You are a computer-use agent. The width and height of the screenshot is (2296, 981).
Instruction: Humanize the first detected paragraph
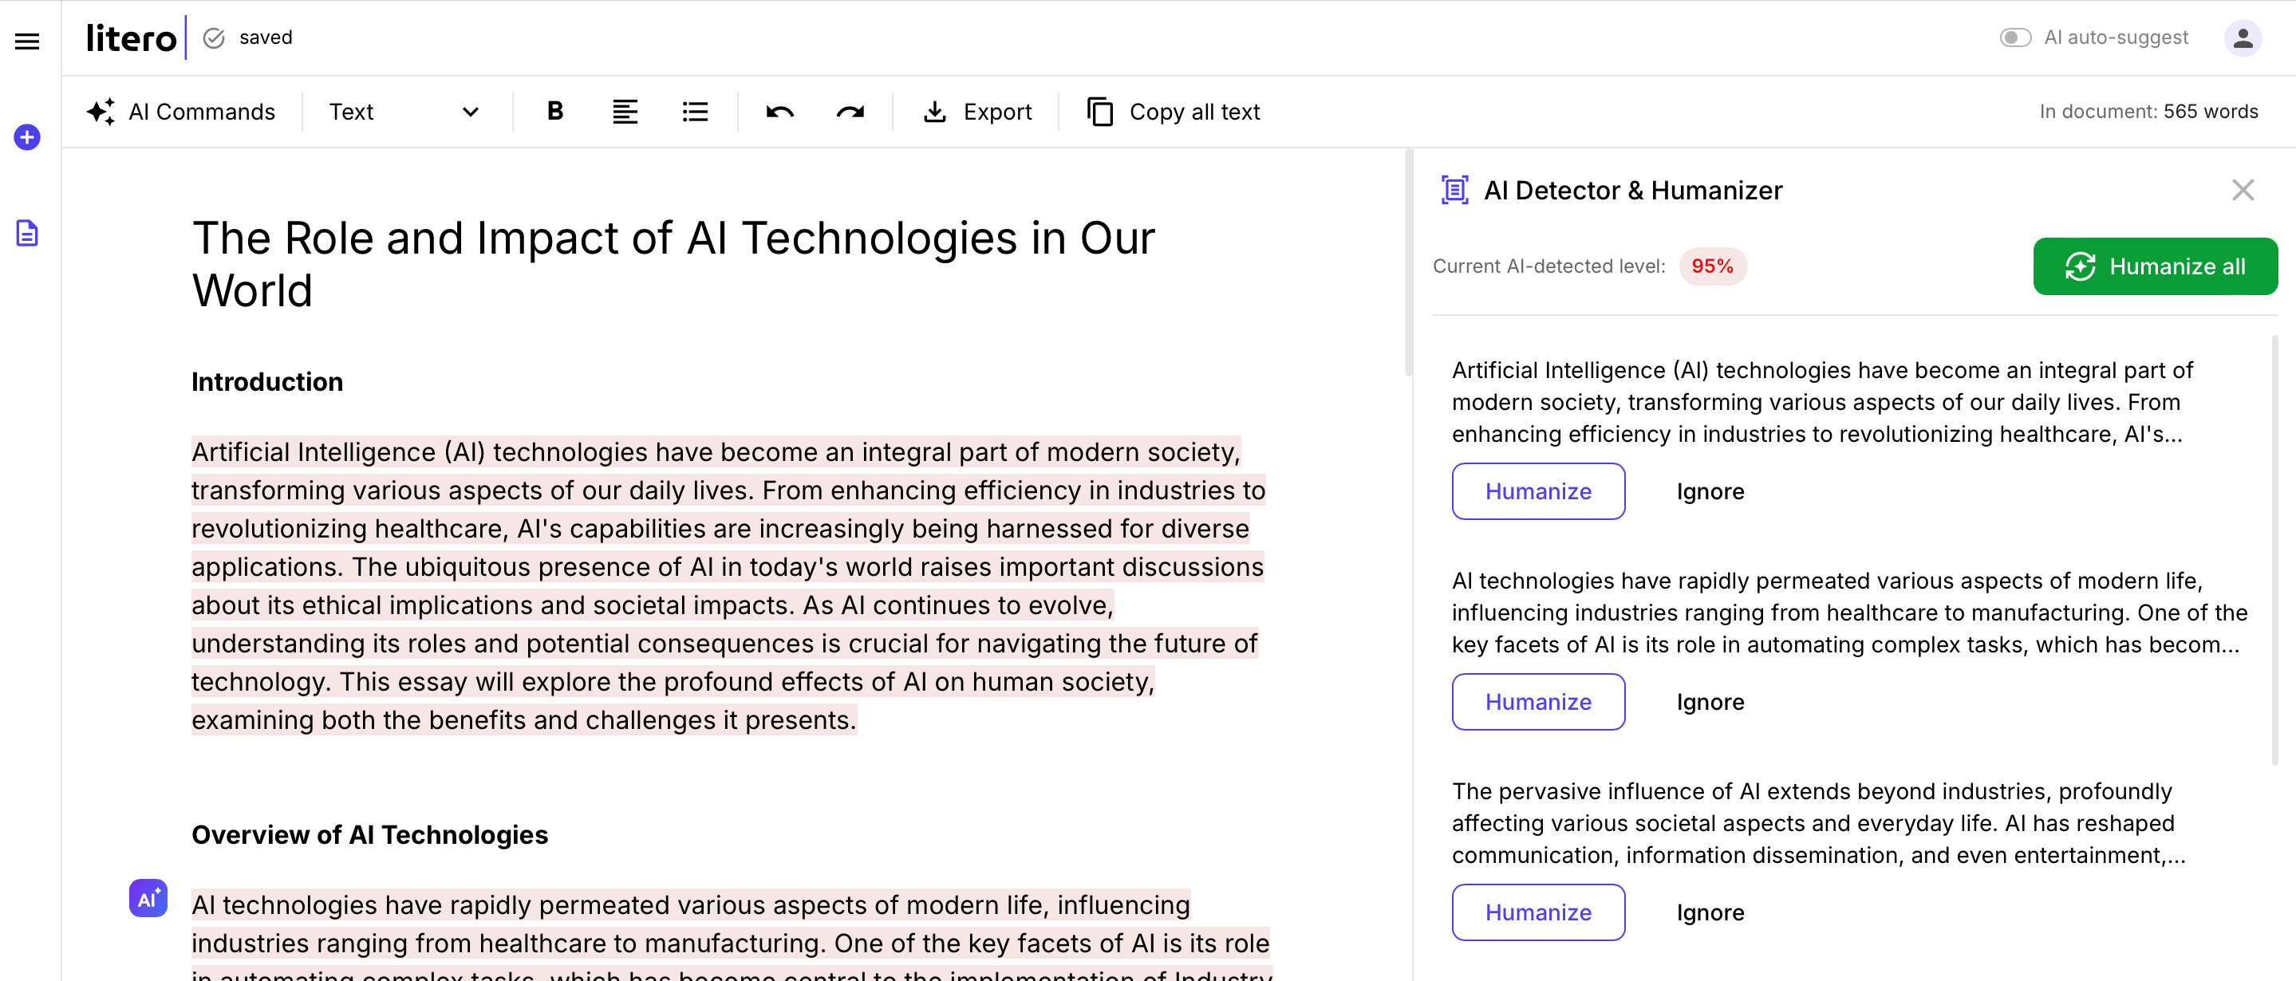pos(1537,491)
